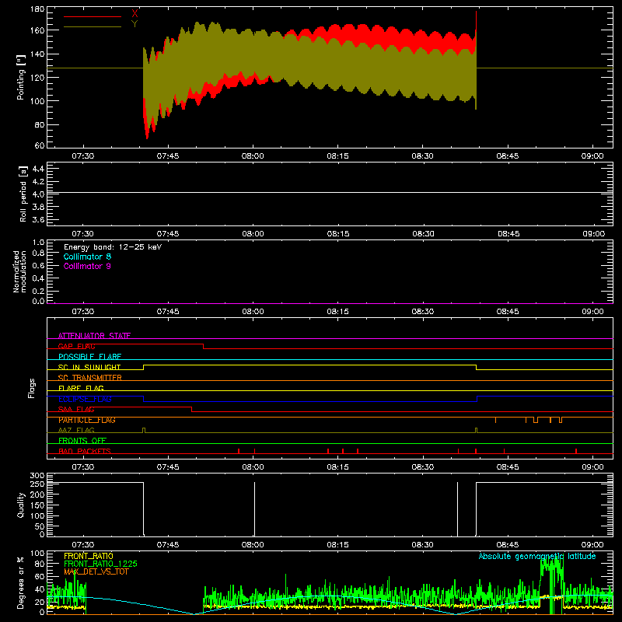Viewport: 622px width, 622px height.
Task: Click the GAP_FLAG falling step
Action: (203, 346)
